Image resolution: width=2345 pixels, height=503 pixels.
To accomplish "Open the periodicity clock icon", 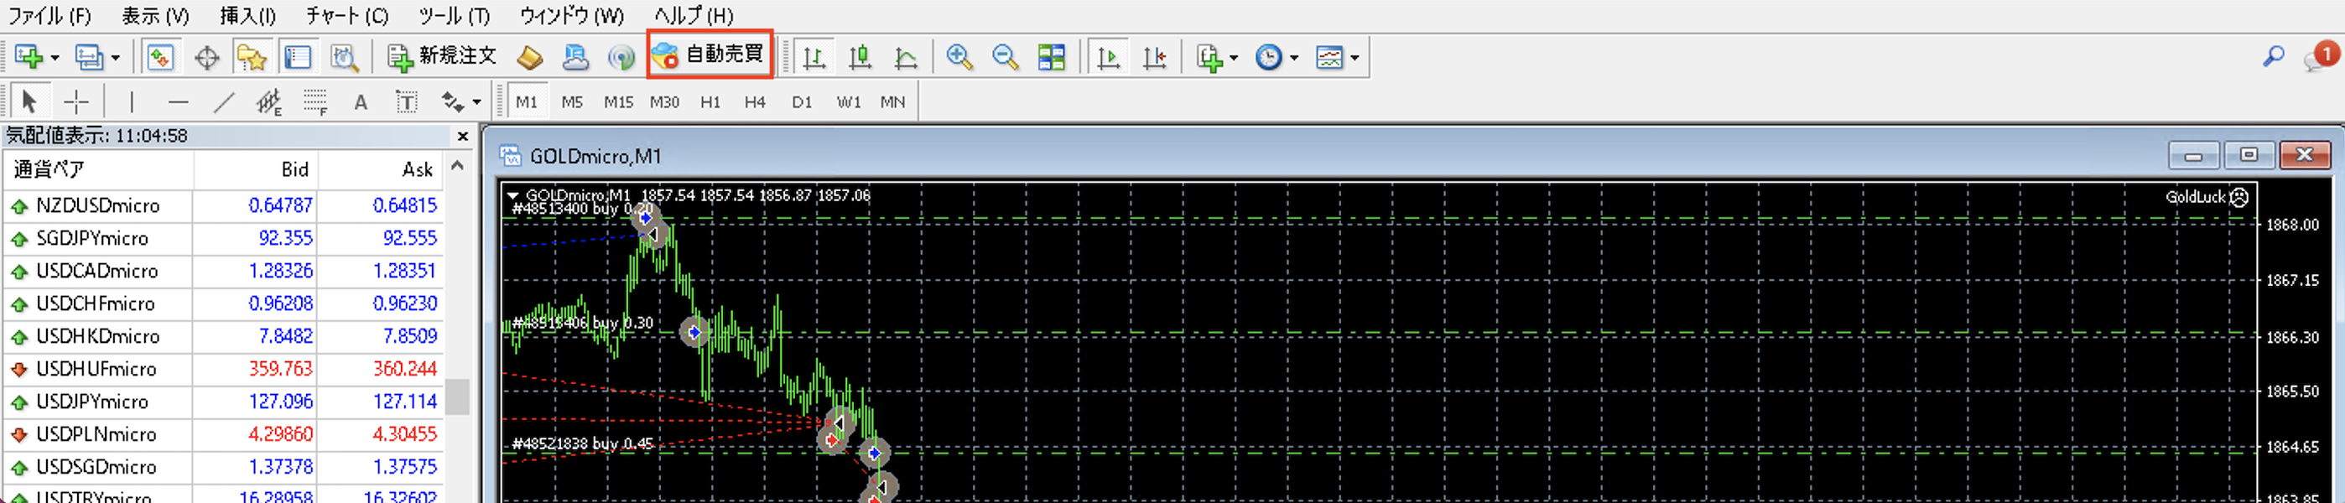I will (1268, 57).
